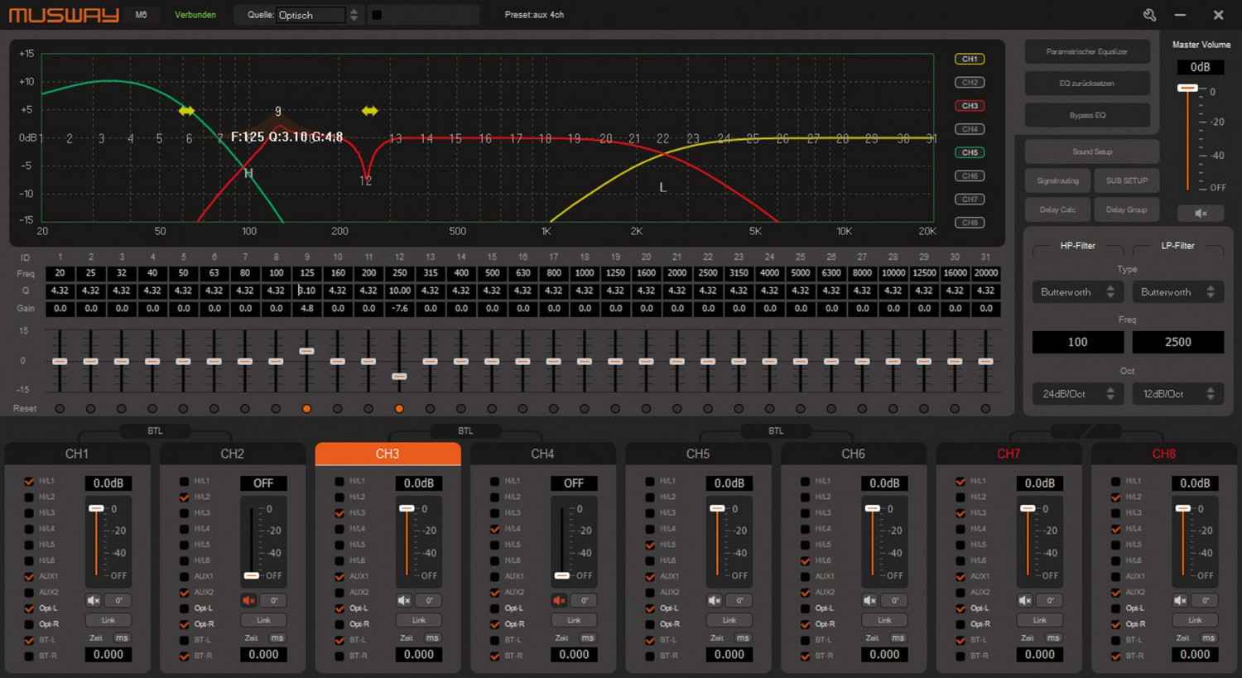Viewport: 1242px width, 678px height.
Task: Uncheck H/L5 input on CH5
Action: tap(650, 545)
